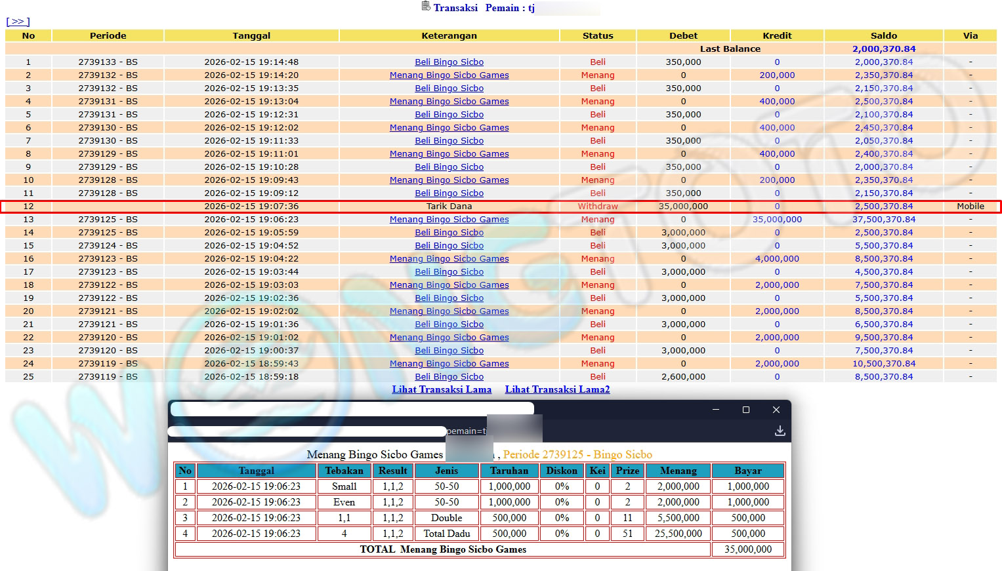Maximize the Bingo Sicbo popup window
The height and width of the screenshot is (571, 1002).
746,410
